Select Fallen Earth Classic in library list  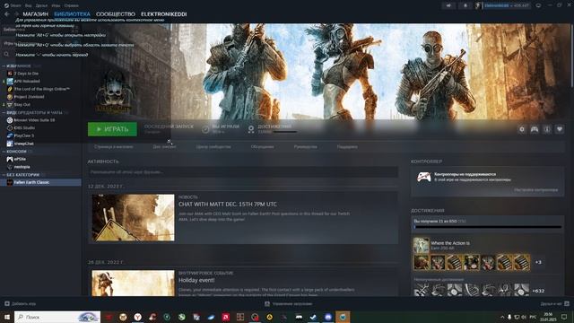pyautogui.click(x=40, y=182)
